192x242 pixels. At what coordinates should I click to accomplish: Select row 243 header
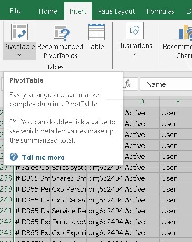point(6,232)
